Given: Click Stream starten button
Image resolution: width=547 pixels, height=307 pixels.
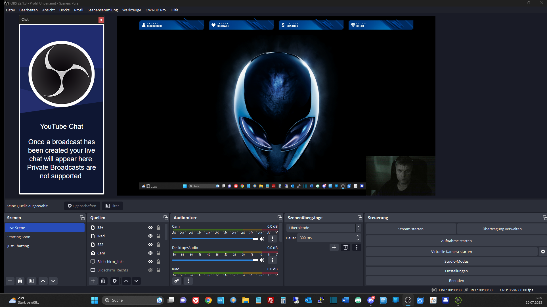Looking at the screenshot, I should (411, 229).
